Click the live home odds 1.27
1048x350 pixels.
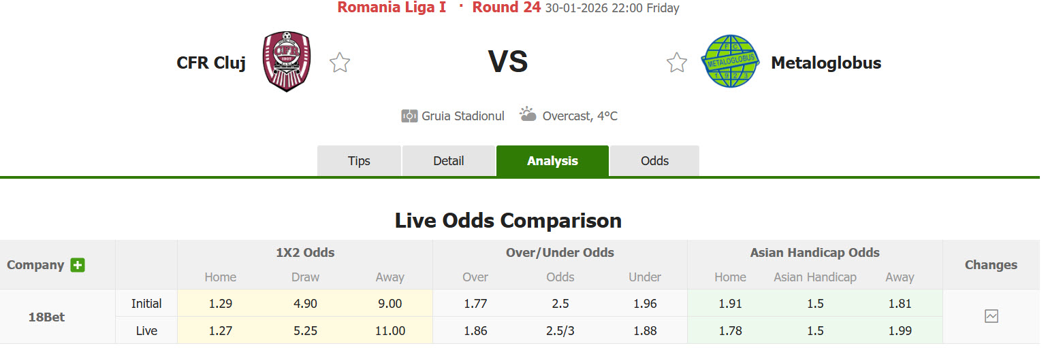pyautogui.click(x=220, y=331)
